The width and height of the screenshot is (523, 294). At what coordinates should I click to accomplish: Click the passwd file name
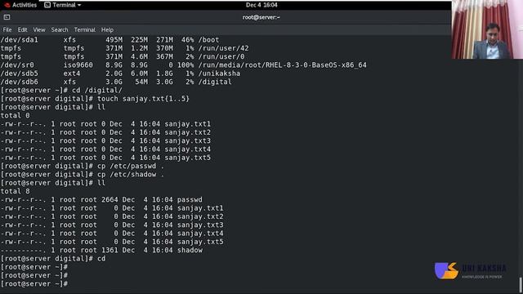(190, 199)
